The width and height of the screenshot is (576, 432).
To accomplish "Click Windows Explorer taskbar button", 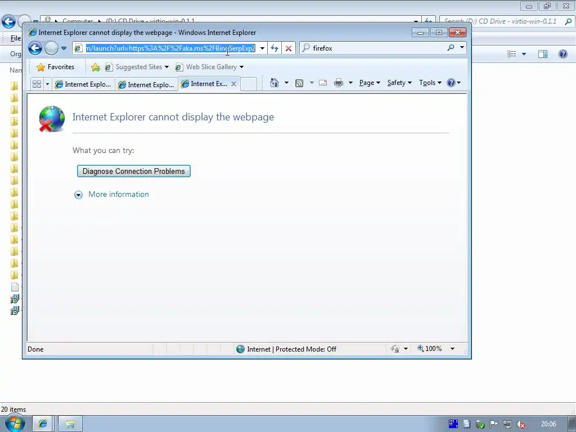I will pos(70,424).
